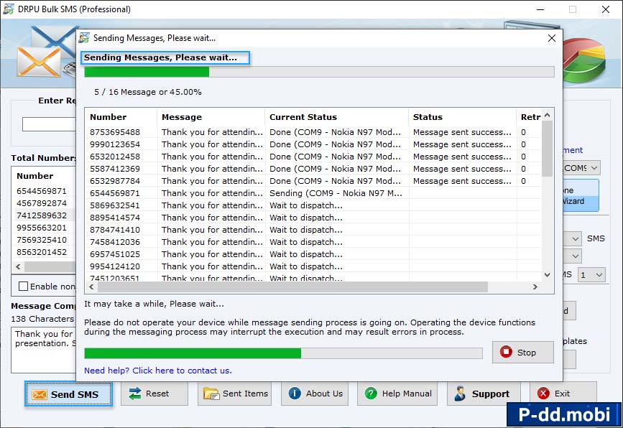Click the Exit red cross icon
This screenshot has height=428, width=623.
coord(543,394)
